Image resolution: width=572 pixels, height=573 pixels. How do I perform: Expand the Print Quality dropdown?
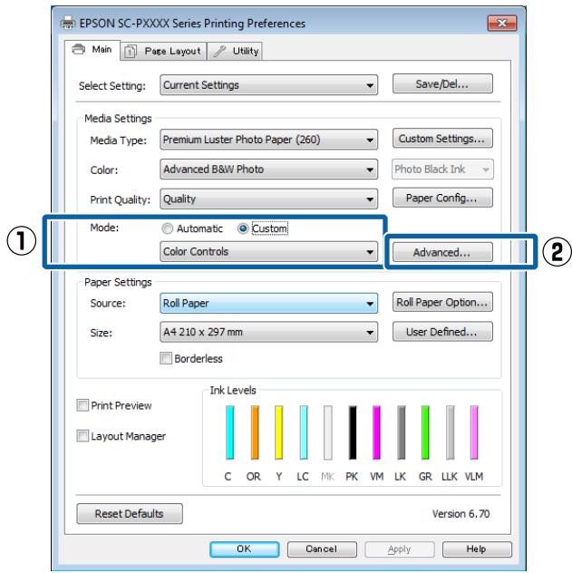coord(268,199)
